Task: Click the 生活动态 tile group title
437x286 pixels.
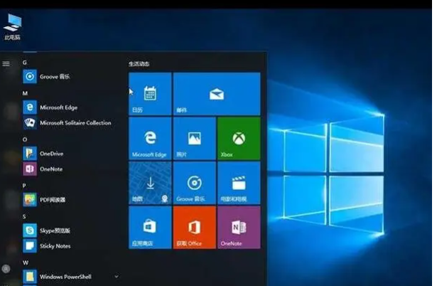Action: [139, 64]
